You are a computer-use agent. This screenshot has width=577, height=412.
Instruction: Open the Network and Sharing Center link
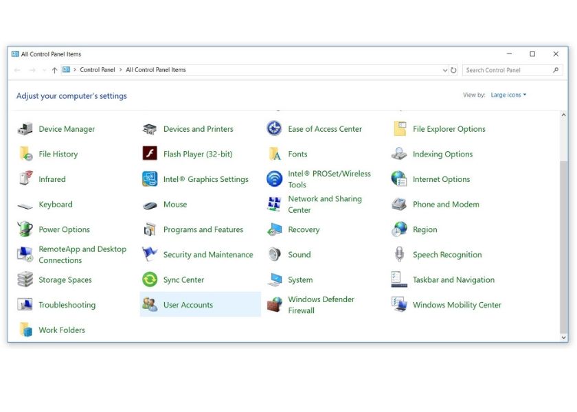point(324,204)
